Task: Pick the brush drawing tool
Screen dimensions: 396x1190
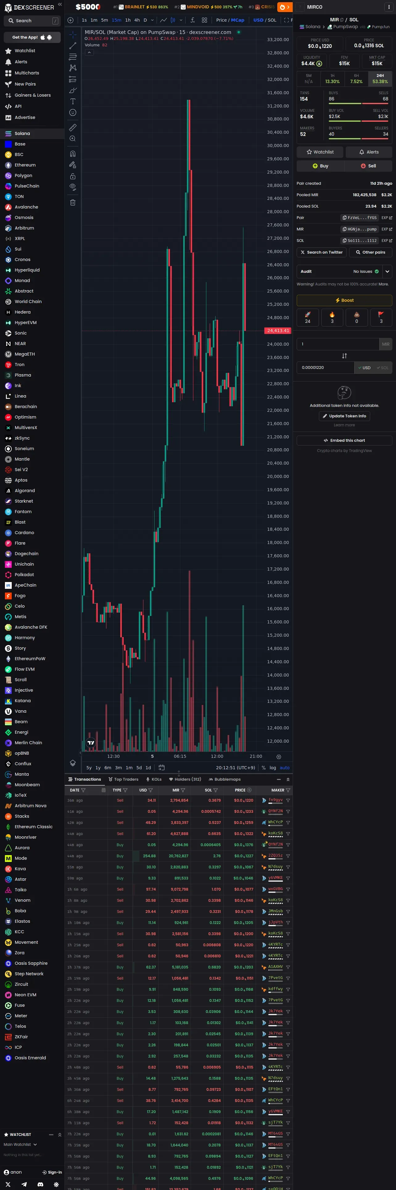Action: click(73, 91)
